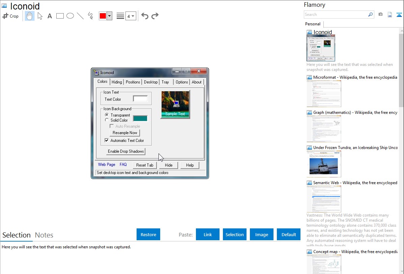This screenshot has width=404, height=274.
Task: Undo the last annotation
Action: 145,16
